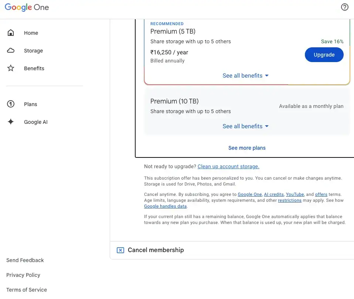
Task: Click the Google AI sparkle icon
Action: click(11, 122)
